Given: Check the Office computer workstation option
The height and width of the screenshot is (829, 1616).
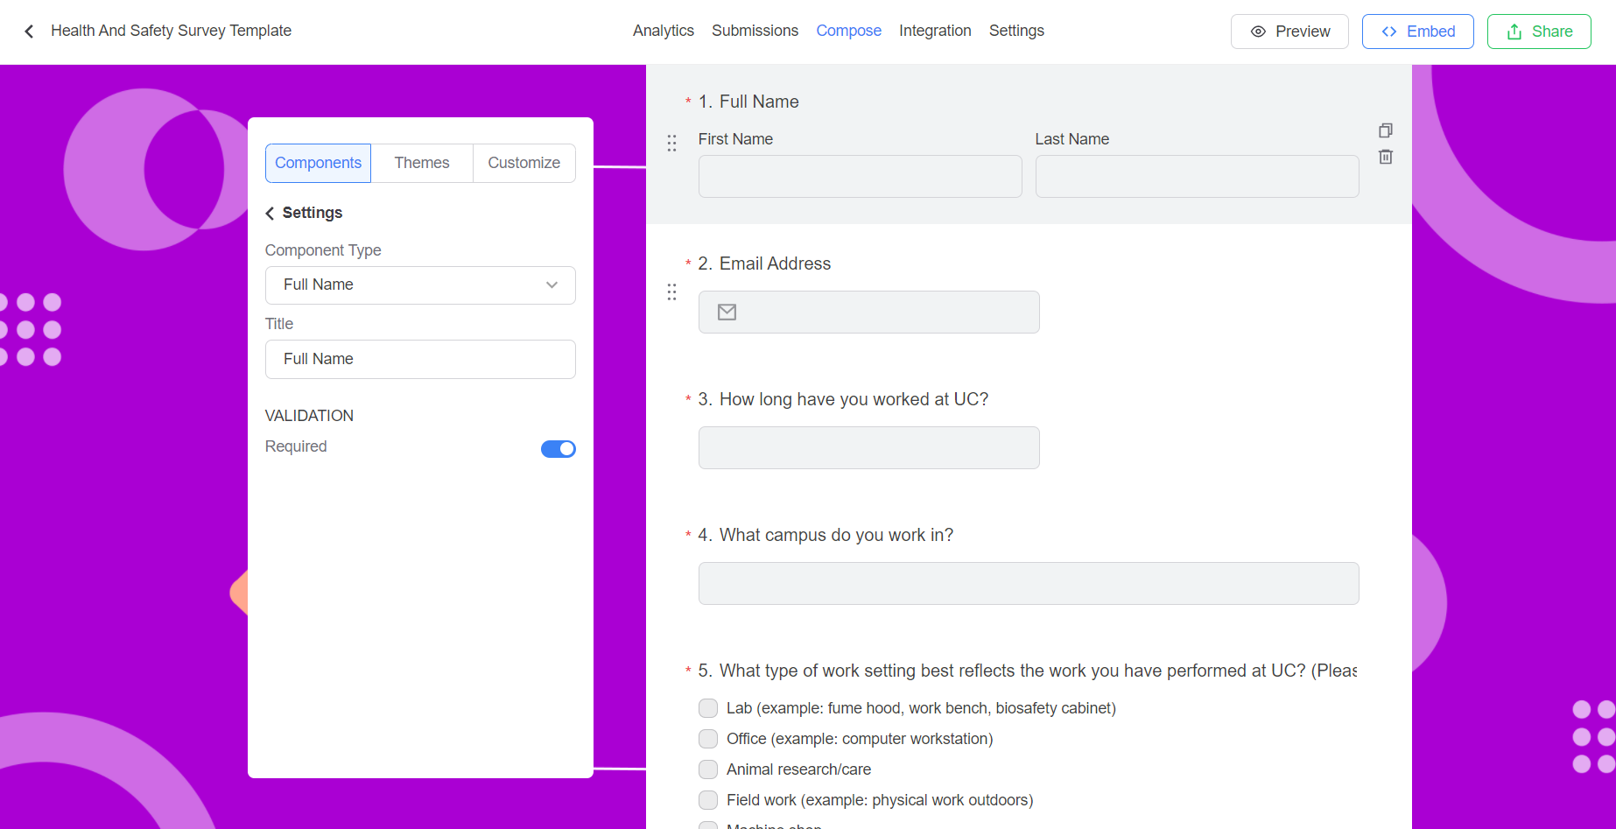Looking at the screenshot, I should (x=708, y=738).
